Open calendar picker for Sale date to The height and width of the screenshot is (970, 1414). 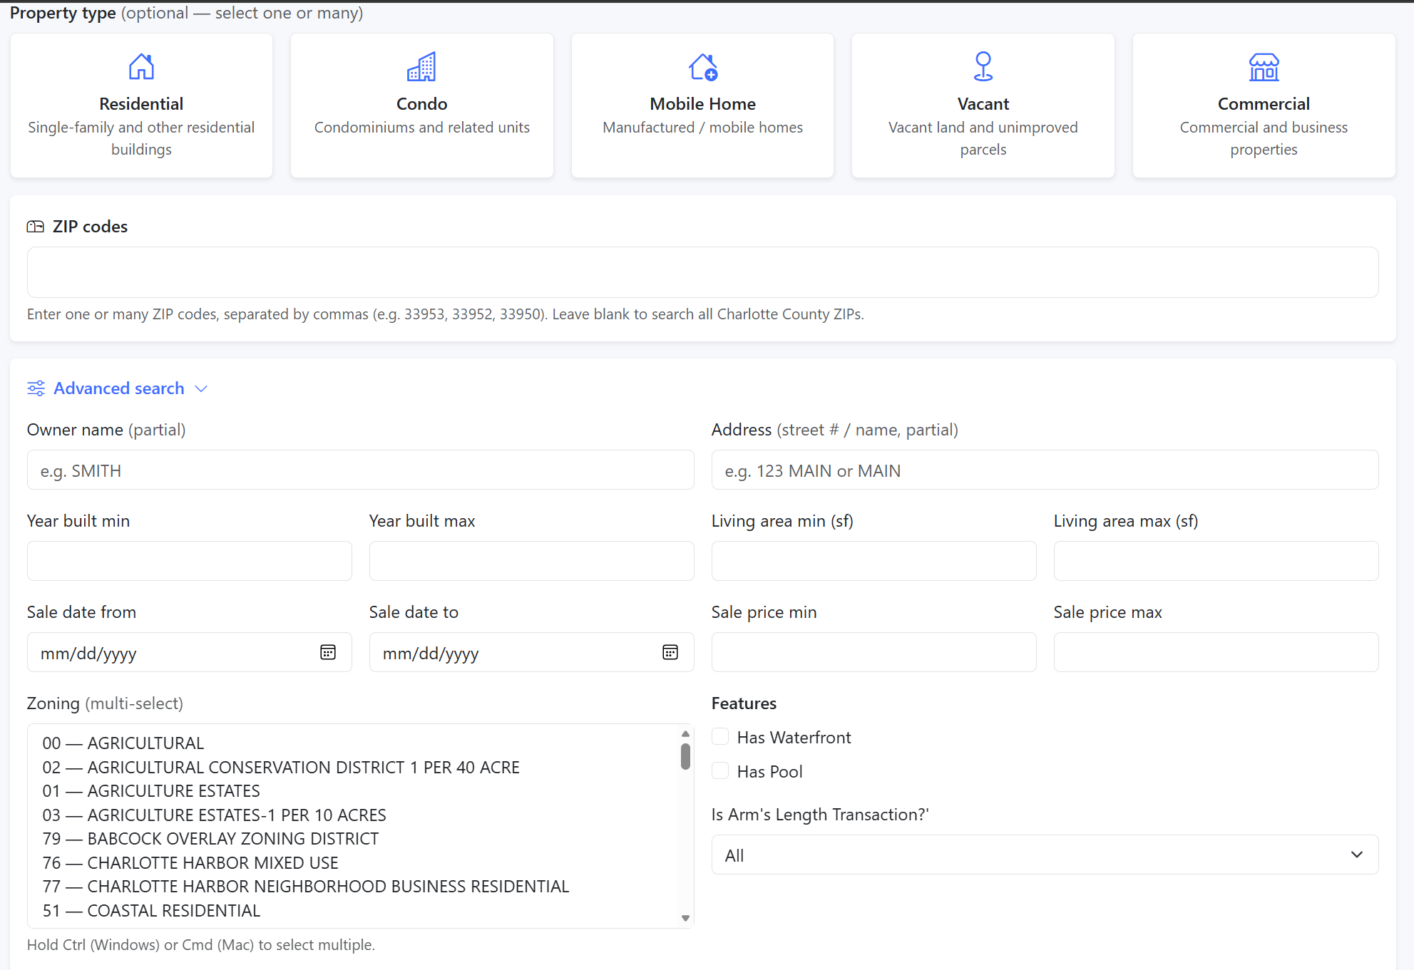[x=670, y=652]
